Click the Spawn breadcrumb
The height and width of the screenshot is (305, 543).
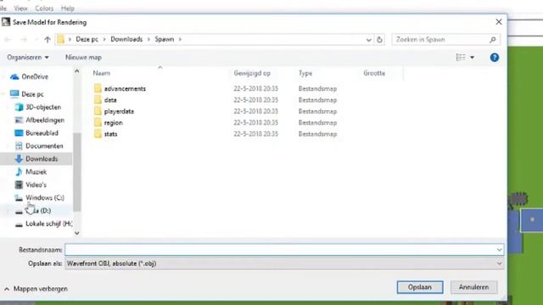pos(165,40)
